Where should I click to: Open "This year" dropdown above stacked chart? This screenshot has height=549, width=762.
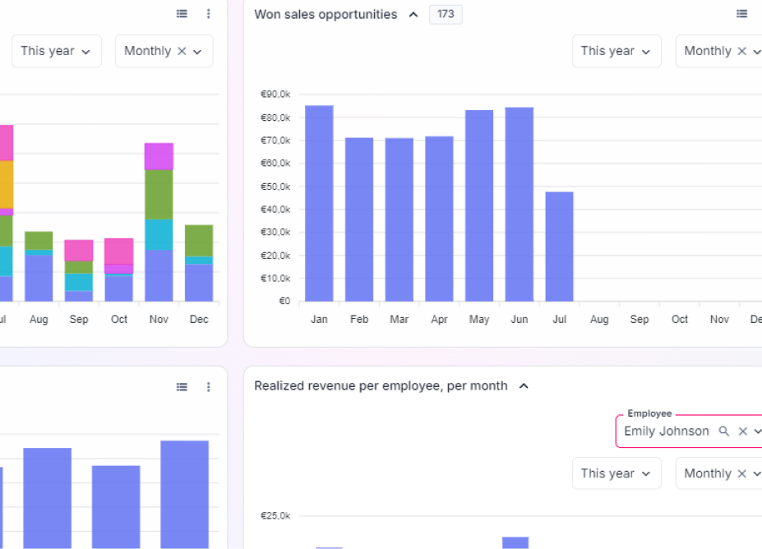pyautogui.click(x=56, y=51)
